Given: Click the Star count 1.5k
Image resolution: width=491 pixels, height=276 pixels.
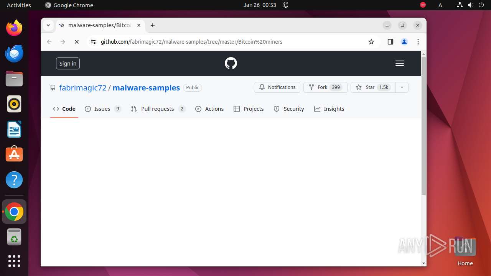Looking at the screenshot, I should click(384, 87).
